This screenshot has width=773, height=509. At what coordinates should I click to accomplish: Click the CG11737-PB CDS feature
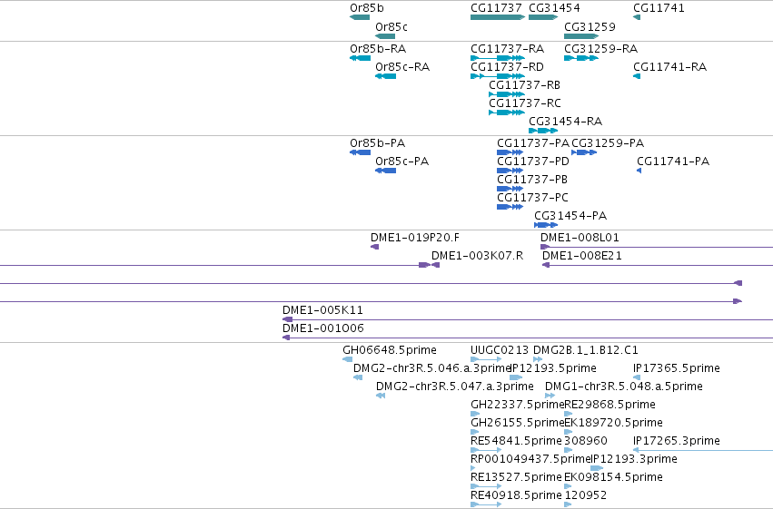pos(510,189)
